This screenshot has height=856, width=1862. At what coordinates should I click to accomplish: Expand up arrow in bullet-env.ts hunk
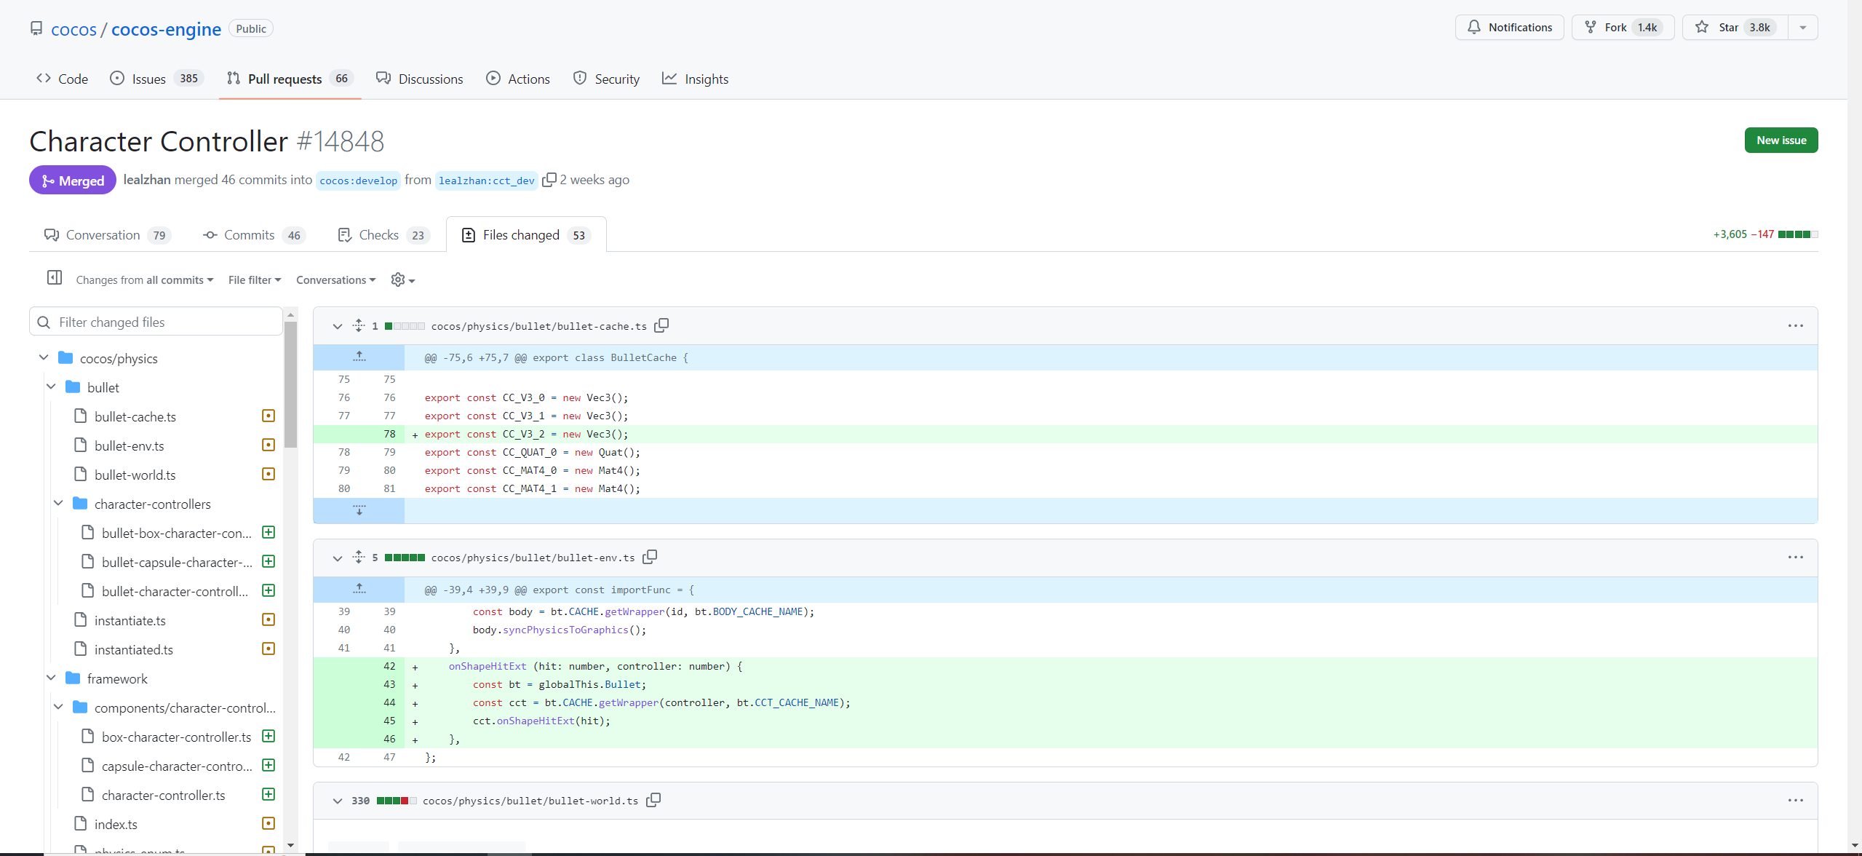[359, 589]
